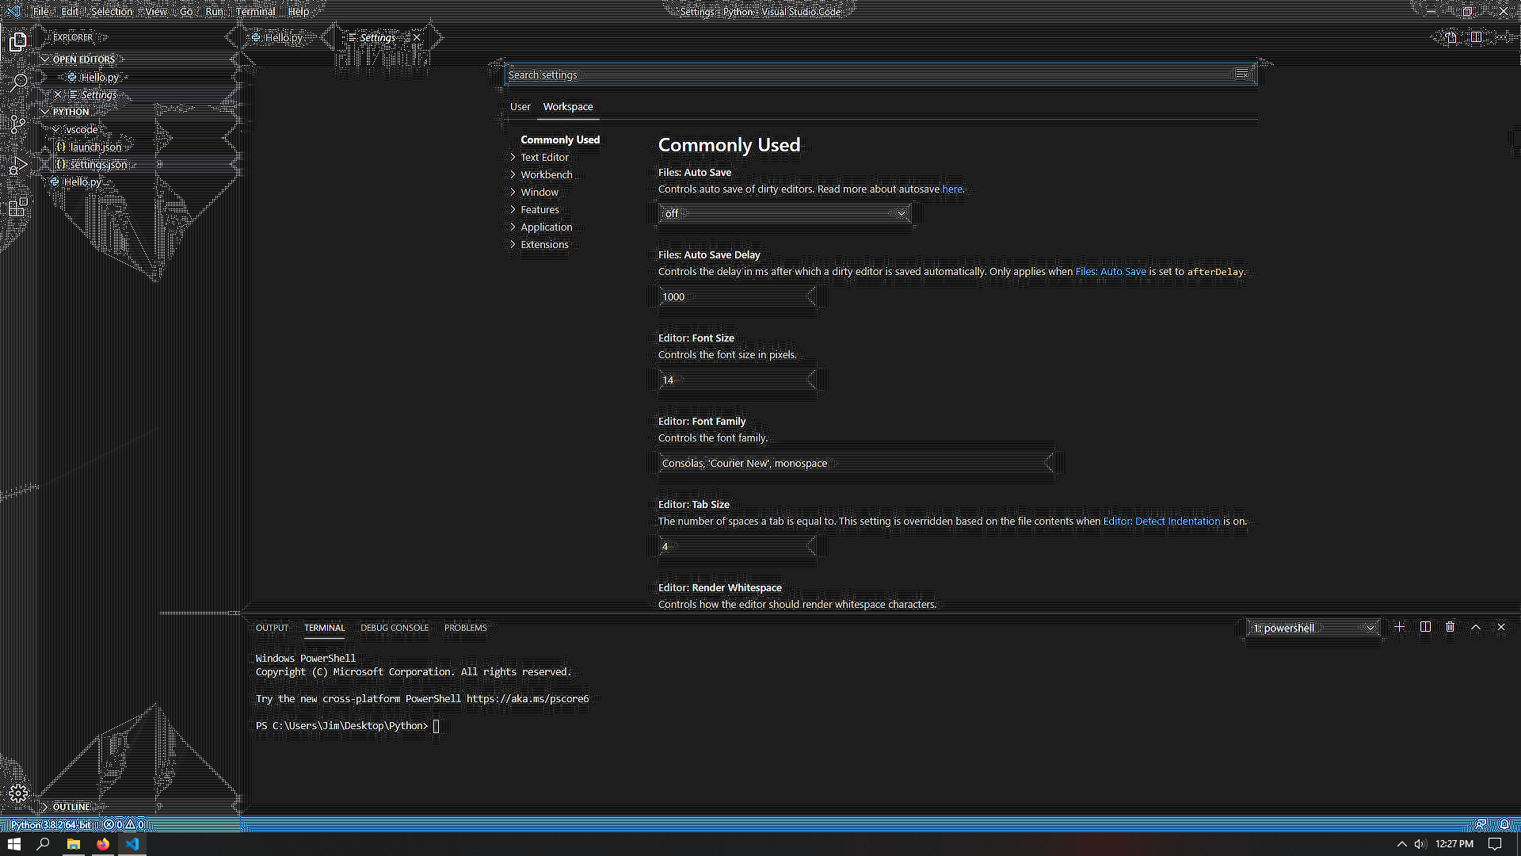Expand the Extensions settings category
Image resolution: width=1521 pixels, height=856 pixels.
[544, 244]
